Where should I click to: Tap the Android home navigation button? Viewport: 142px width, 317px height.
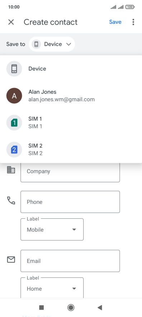tap(71, 308)
